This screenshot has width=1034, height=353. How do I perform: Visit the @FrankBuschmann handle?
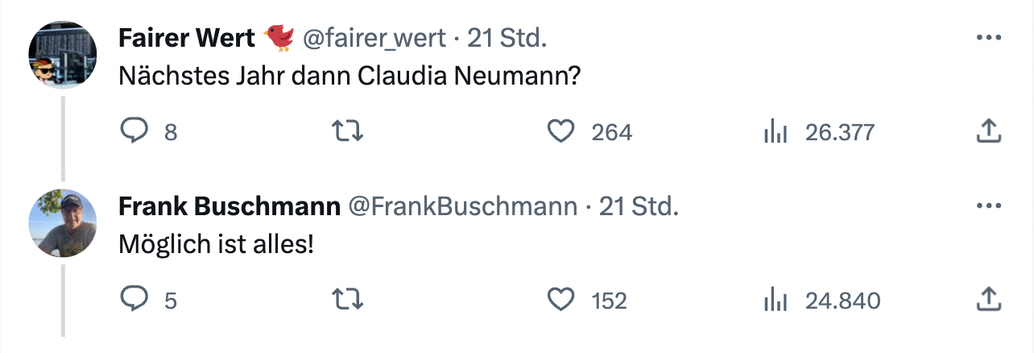click(462, 206)
